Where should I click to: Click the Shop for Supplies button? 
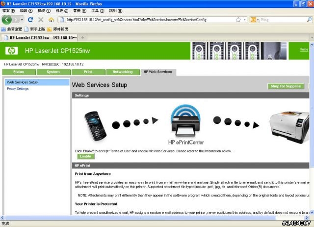pyautogui.click(x=286, y=86)
